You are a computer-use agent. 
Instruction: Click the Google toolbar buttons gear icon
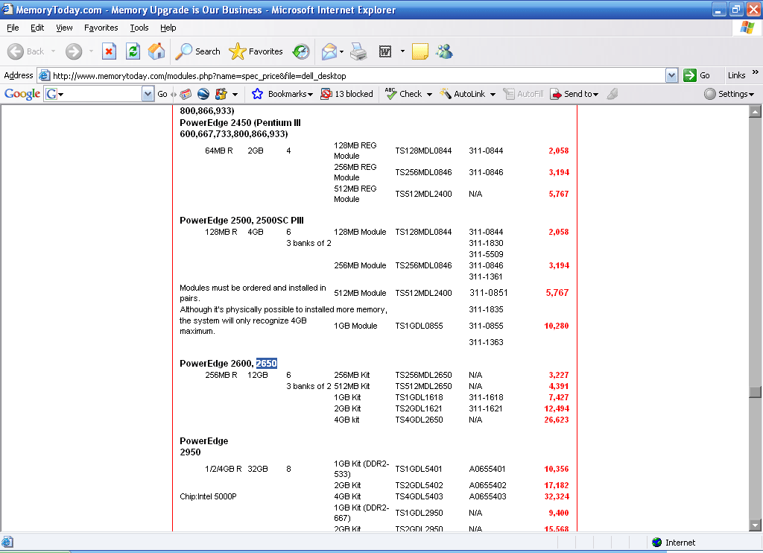tap(221, 94)
